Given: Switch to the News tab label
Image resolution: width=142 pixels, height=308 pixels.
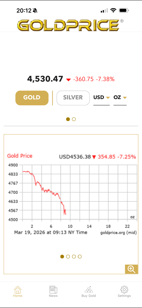Looking at the screenshot, I should pyautogui.click(x=53, y=296).
